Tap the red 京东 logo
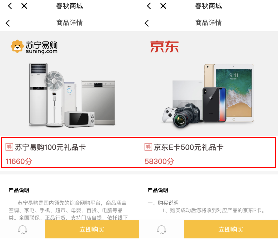Screen dimensions: 278x239 [x=164, y=47]
